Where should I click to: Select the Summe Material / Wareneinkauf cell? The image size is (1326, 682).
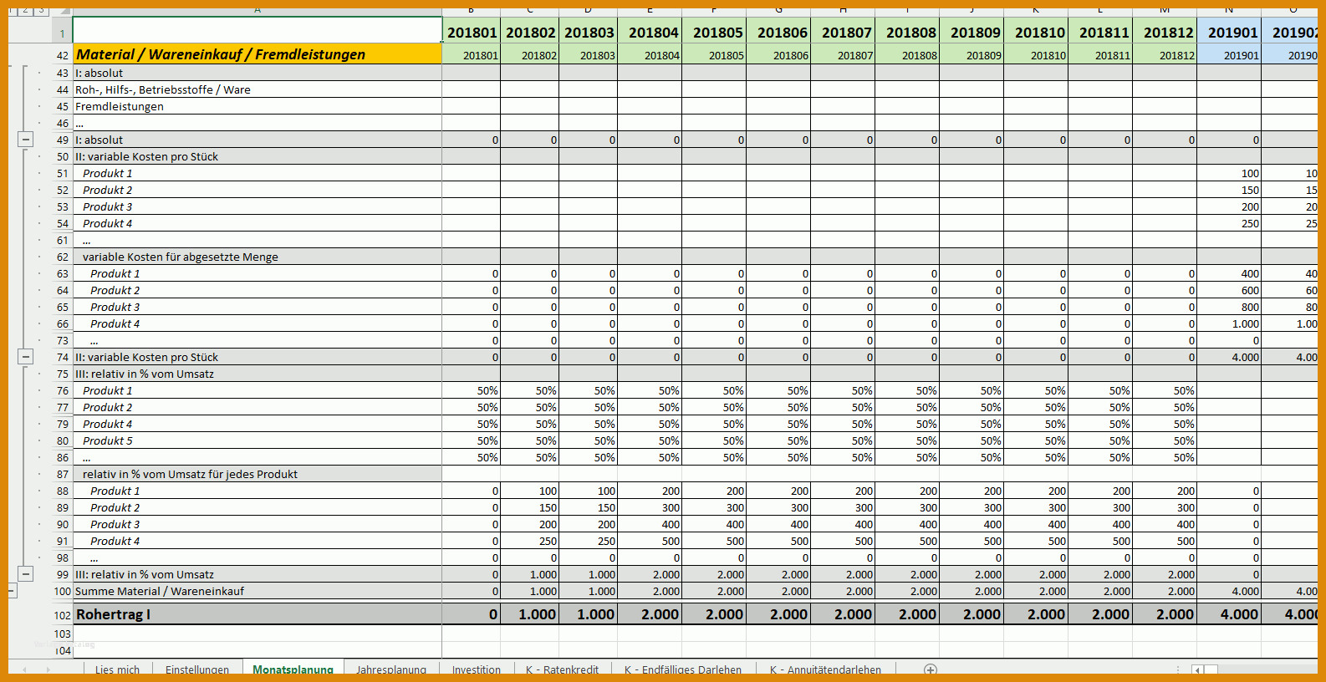pyautogui.click(x=258, y=591)
